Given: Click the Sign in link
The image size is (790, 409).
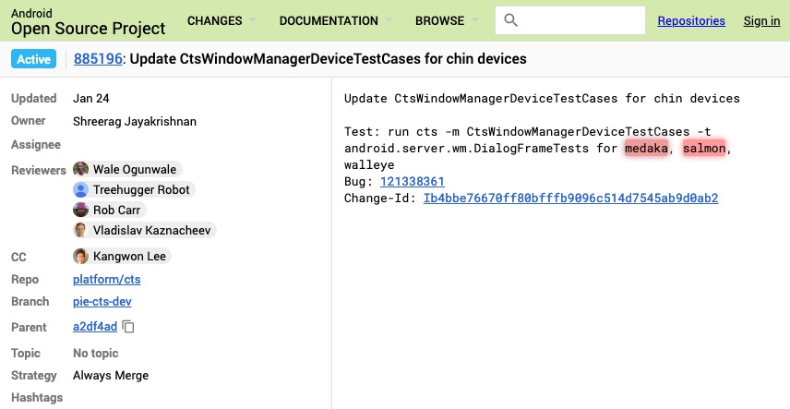Looking at the screenshot, I should click(761, 20).
